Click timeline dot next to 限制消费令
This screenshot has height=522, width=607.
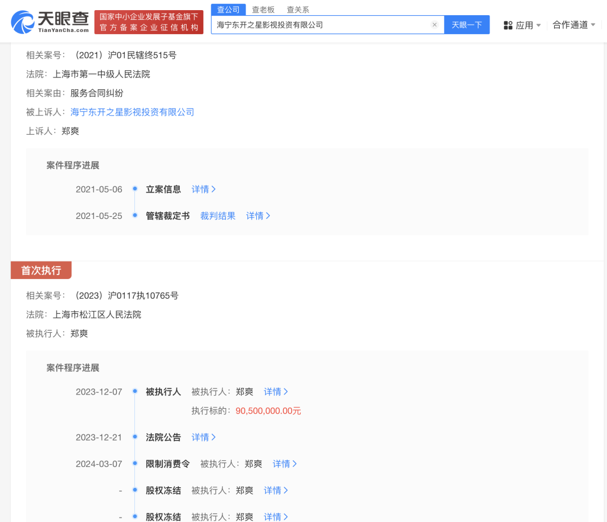[x=134, y=464]
